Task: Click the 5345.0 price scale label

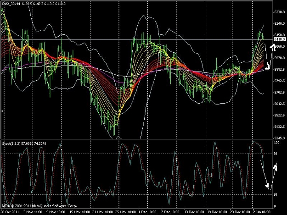Action: pos(280,138)
